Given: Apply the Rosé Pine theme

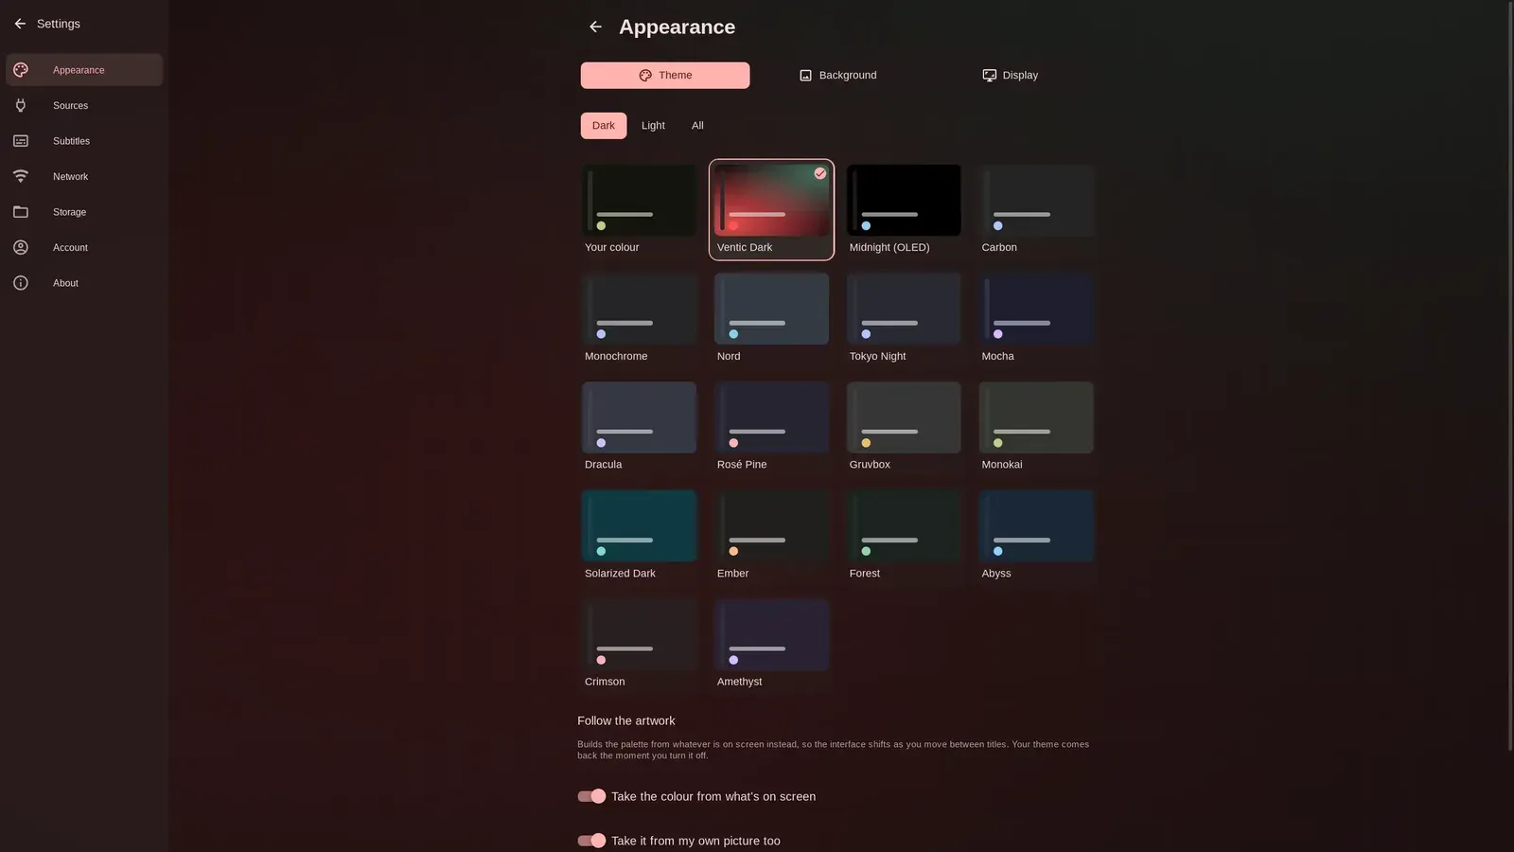Looking at the screenshot, I should coord(771,427).
